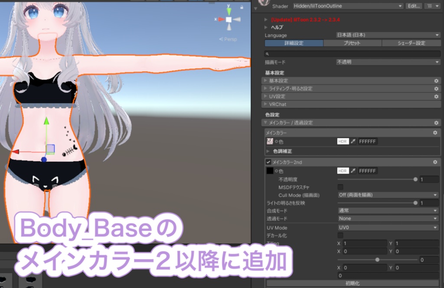Open gear menu for UV設定
Image resolution: width=444 pixels, height=288 pixels.
pos(436,97)
